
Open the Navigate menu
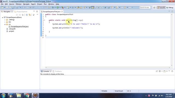pyautogui.click(x=26, y=4)
